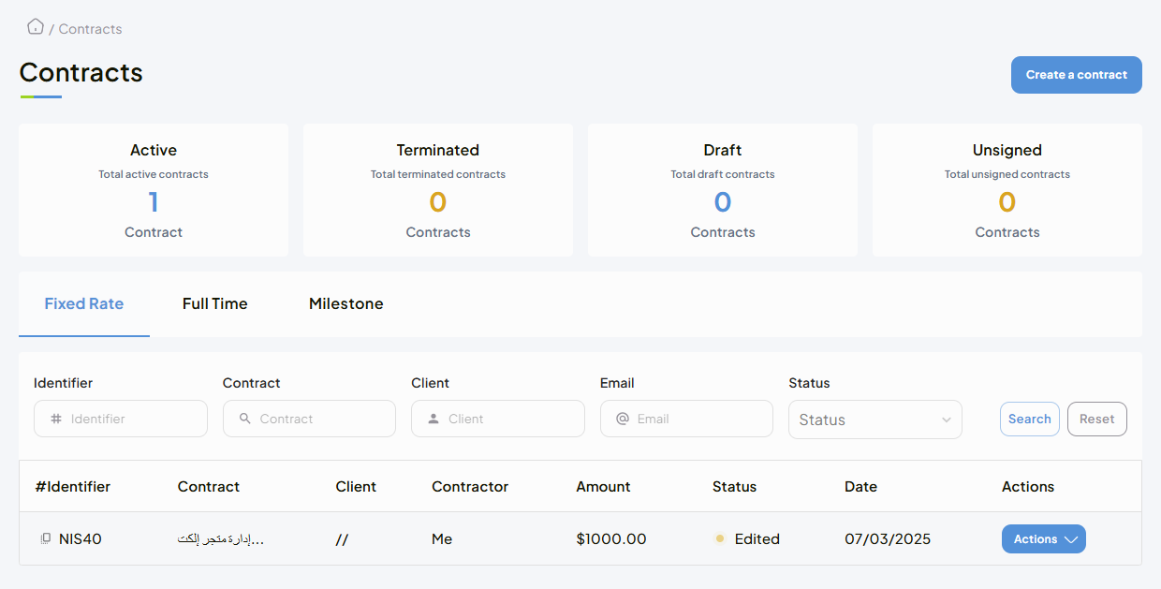Click the person icon in Client field
The image size is (1161, 589).
click(x=434, y=420)
